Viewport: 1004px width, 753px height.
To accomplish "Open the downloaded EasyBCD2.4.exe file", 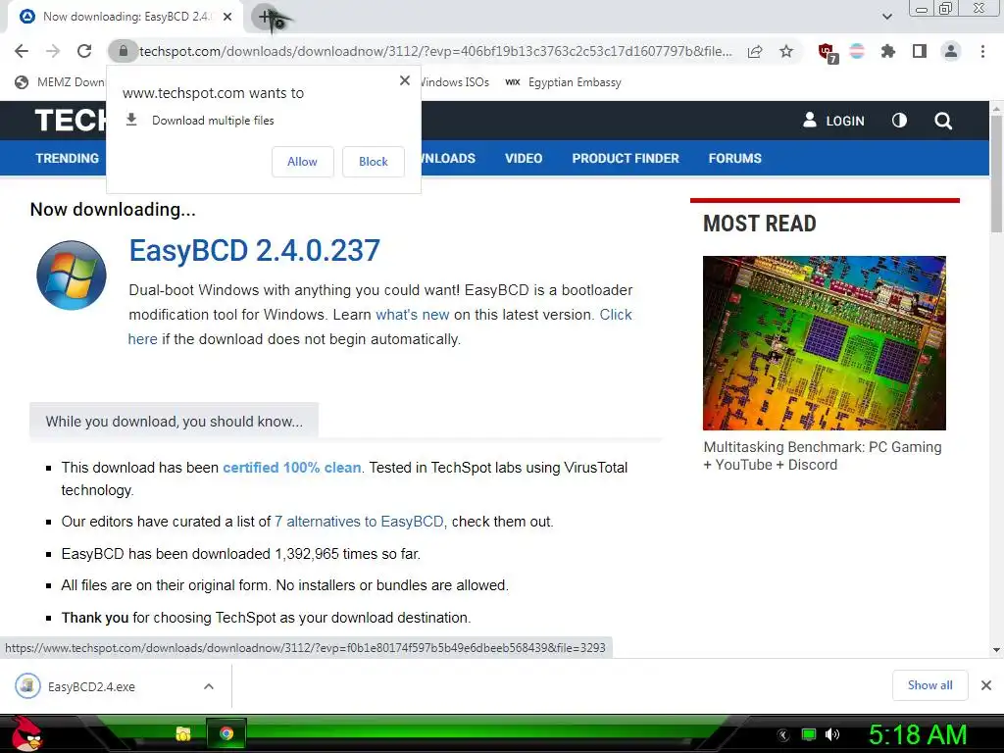I will point(91,686).
